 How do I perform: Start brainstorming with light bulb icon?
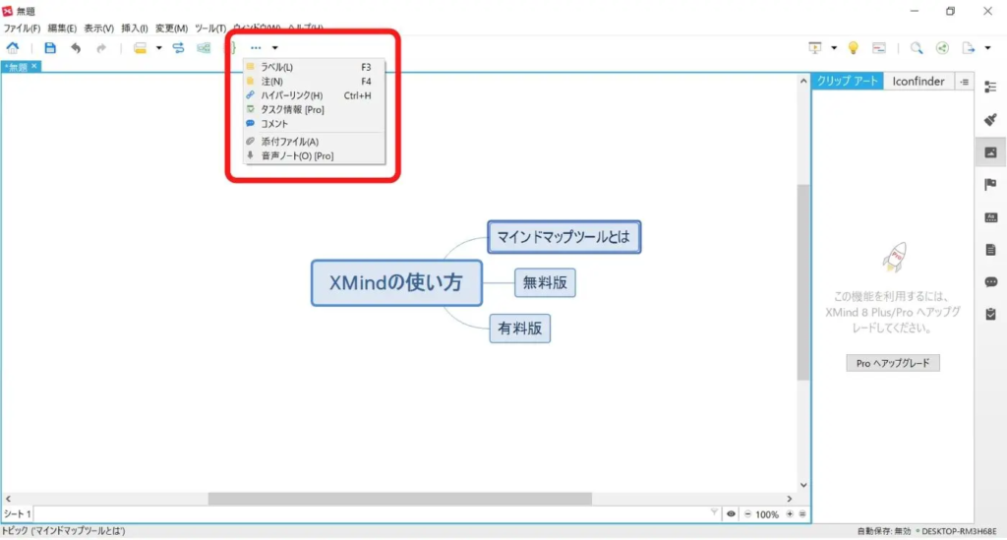point(853,47)
